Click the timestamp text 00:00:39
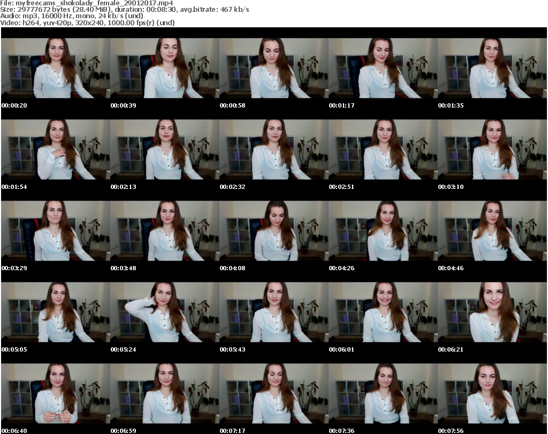Image resolution: width=548 pixels, height=434 pixels. click(124, 105)
